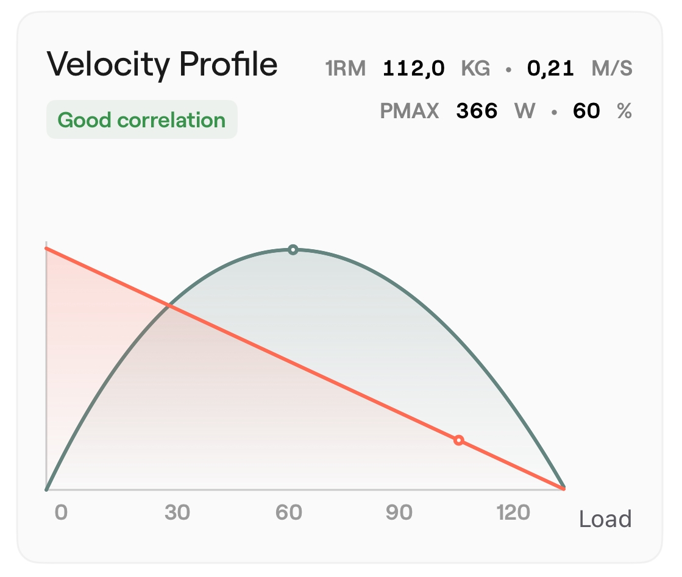Select the 1RM label
The width and height of the screenshot is (682, 577).
(x=346, y=68)
